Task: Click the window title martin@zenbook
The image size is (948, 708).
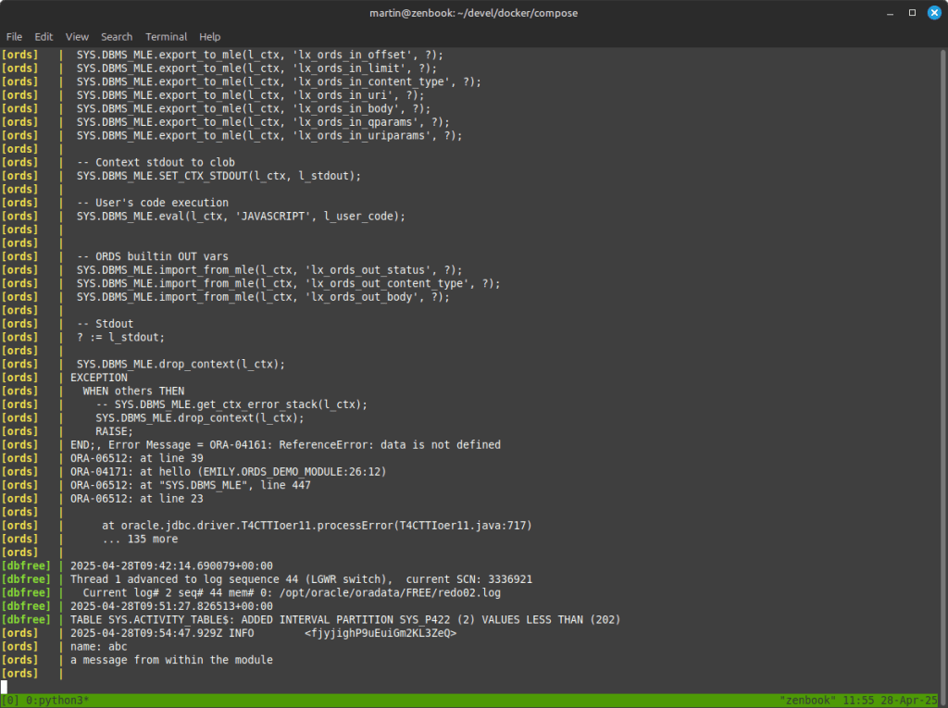Action: [474, 12]
